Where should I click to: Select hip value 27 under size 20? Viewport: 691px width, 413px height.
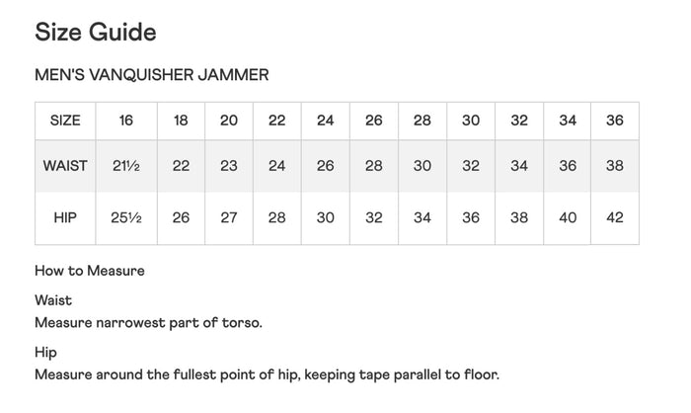click(x=229, y=217)
